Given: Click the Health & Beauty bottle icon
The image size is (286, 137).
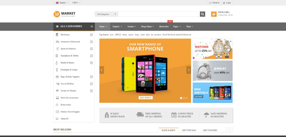Looking at the screenshot, I should 57,63.
